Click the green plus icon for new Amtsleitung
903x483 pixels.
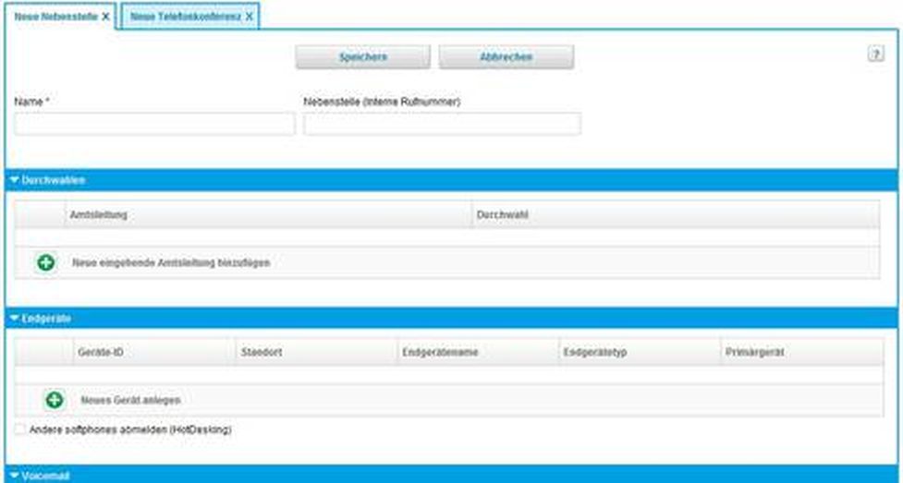tap(46, 263)
